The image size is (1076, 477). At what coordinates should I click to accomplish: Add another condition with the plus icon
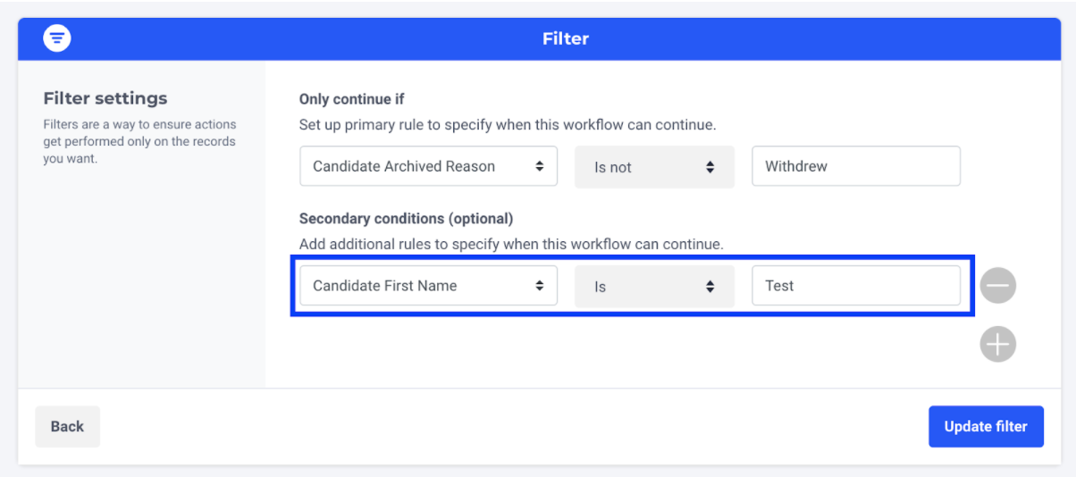pos(997,344)
